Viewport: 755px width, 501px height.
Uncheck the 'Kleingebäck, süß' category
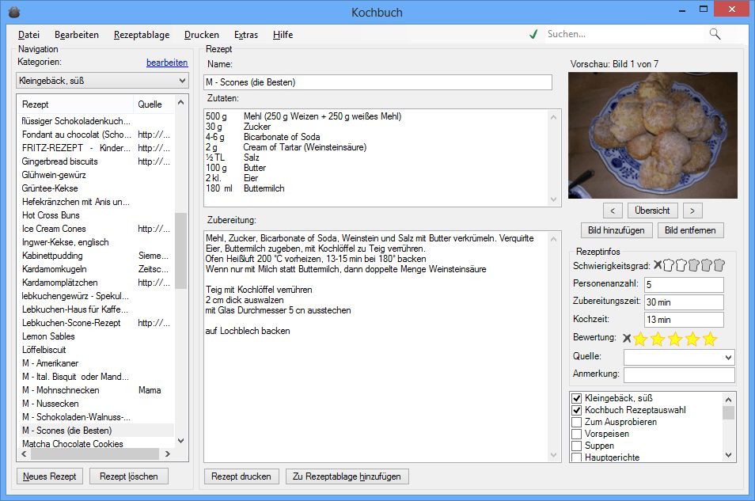click(x=576, y=398)
